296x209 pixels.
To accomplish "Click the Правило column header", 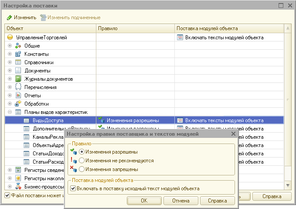I will point(135,28).
